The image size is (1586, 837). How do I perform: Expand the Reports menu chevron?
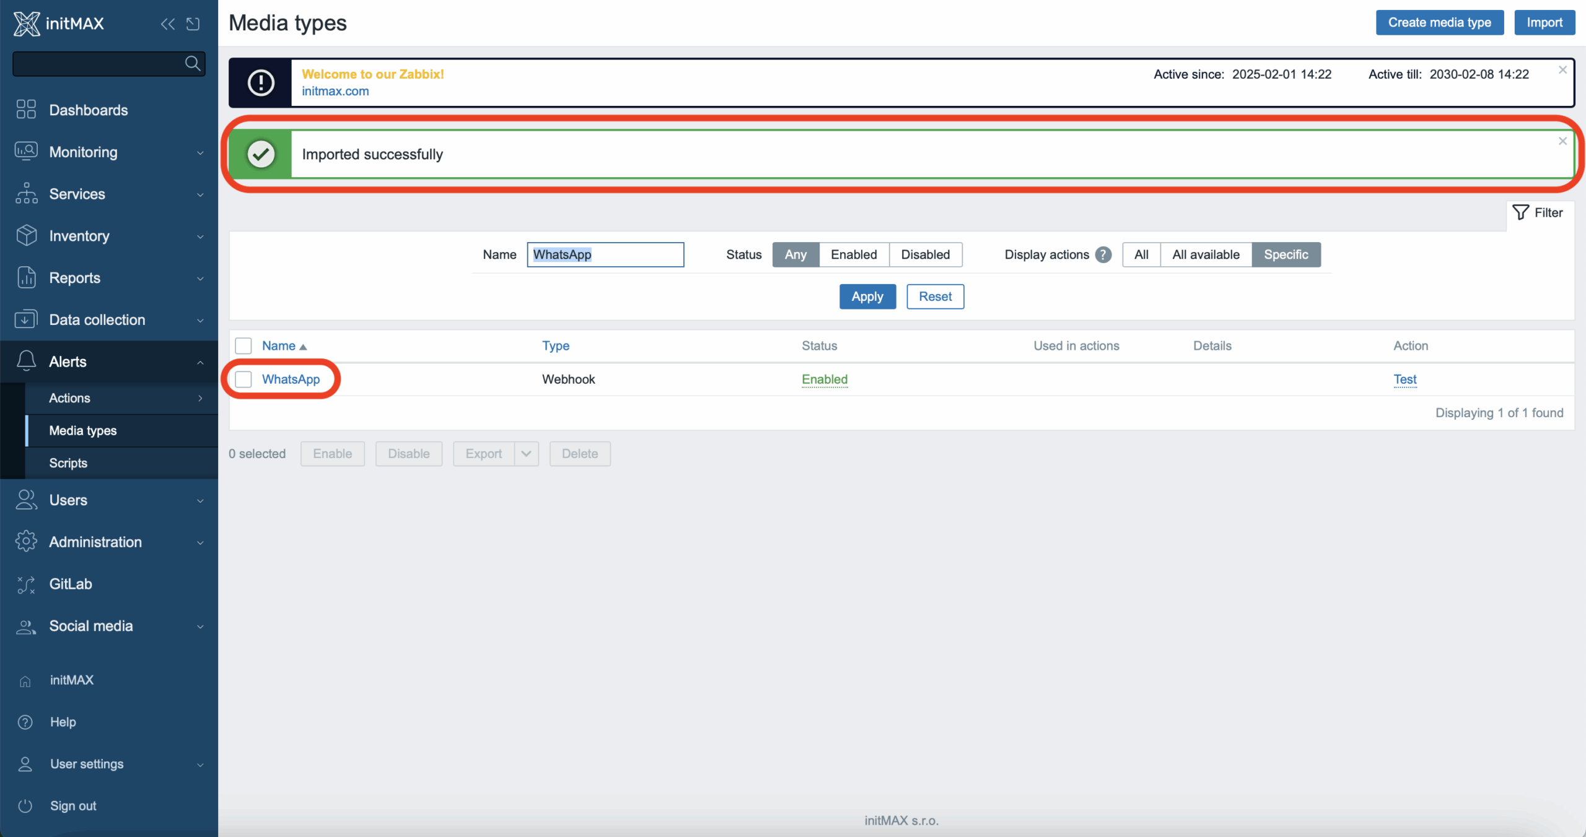tap(200, 279)
